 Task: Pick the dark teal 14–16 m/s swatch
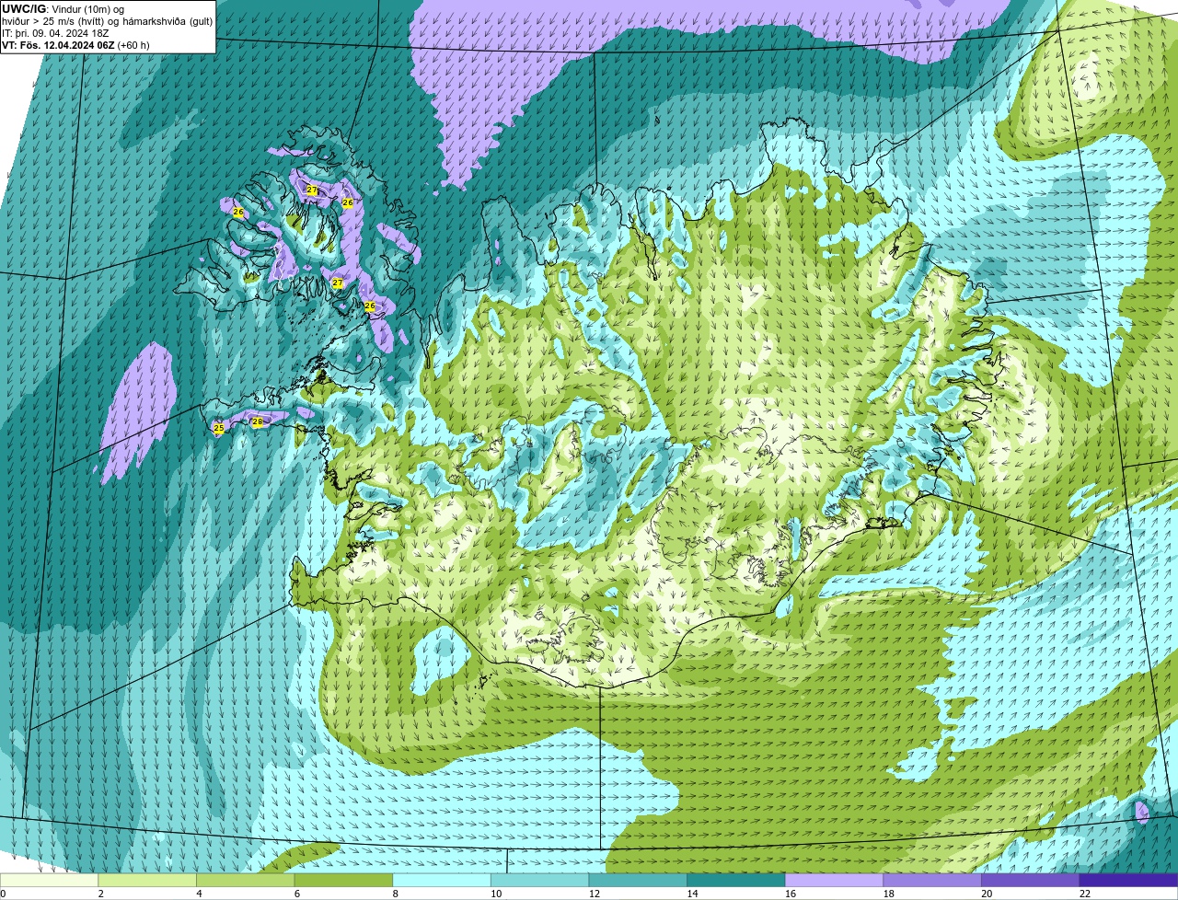pyautogui.click(x=736, y=881)
